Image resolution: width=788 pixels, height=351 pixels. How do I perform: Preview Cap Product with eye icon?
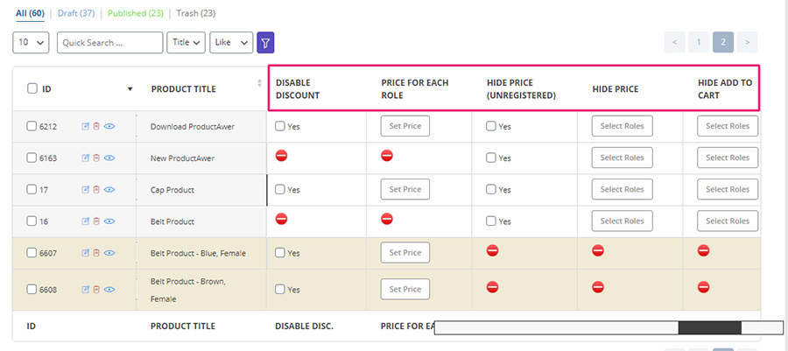click(x=109, y=190)
